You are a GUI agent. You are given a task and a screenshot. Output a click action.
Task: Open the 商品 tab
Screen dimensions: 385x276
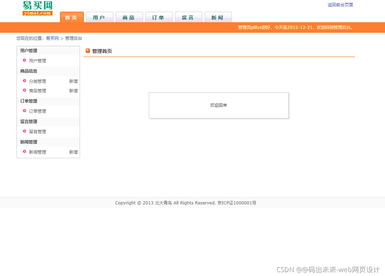(129, 17)
